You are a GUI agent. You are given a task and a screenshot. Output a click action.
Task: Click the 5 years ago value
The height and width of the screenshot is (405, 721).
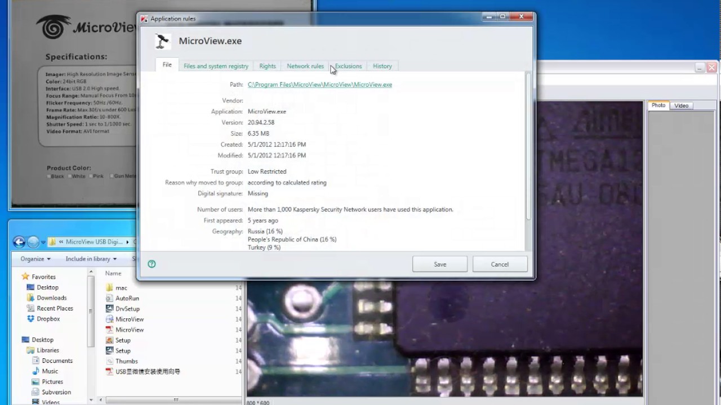(x=263, y=220)
